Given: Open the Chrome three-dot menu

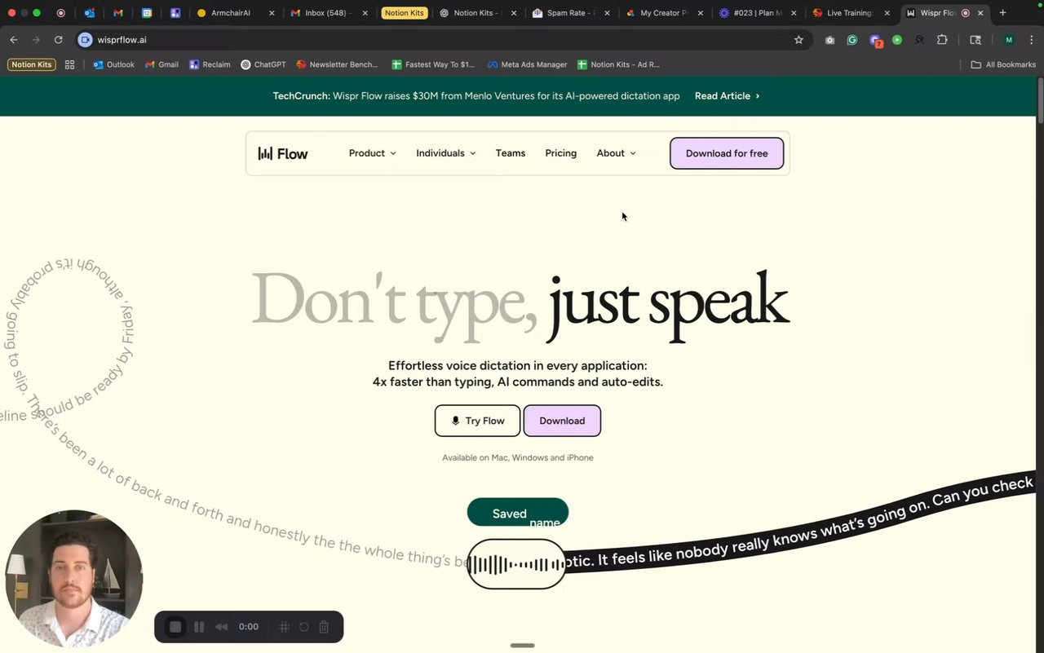Looking at the screenshot, I should [x=1030, y=40].
